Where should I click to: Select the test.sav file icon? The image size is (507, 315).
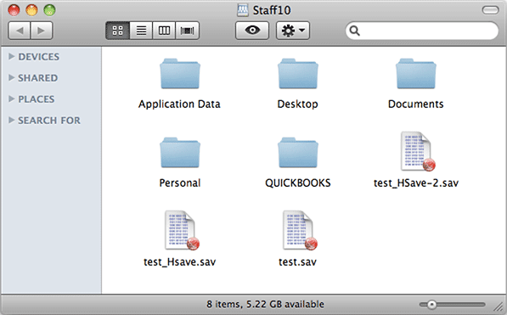299,230
